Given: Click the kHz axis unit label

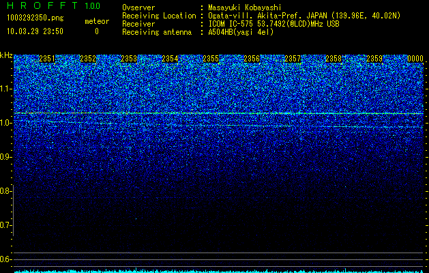Looking at the screenshot, I should pyautogui.click(x=6, y=55).
